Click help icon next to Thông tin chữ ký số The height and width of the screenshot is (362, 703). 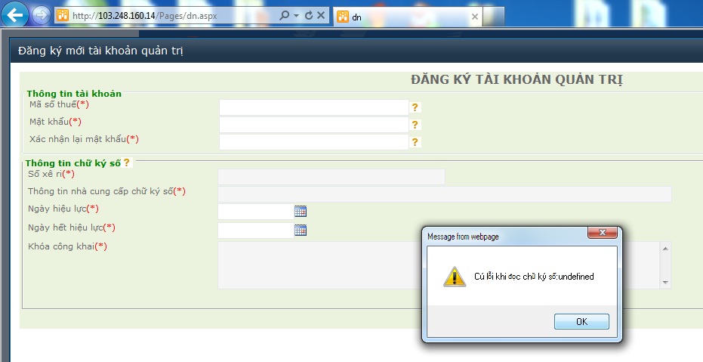pos(127,162)
